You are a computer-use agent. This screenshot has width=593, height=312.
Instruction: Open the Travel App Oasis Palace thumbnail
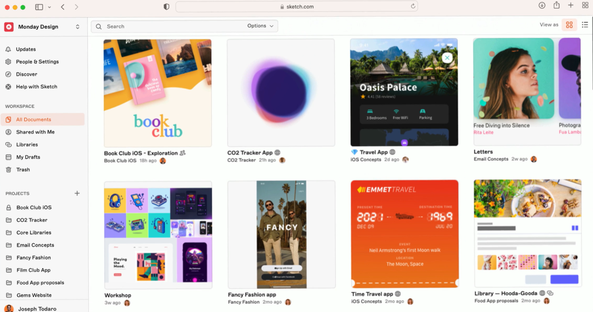pyautogui.click(x=404, y=92)
